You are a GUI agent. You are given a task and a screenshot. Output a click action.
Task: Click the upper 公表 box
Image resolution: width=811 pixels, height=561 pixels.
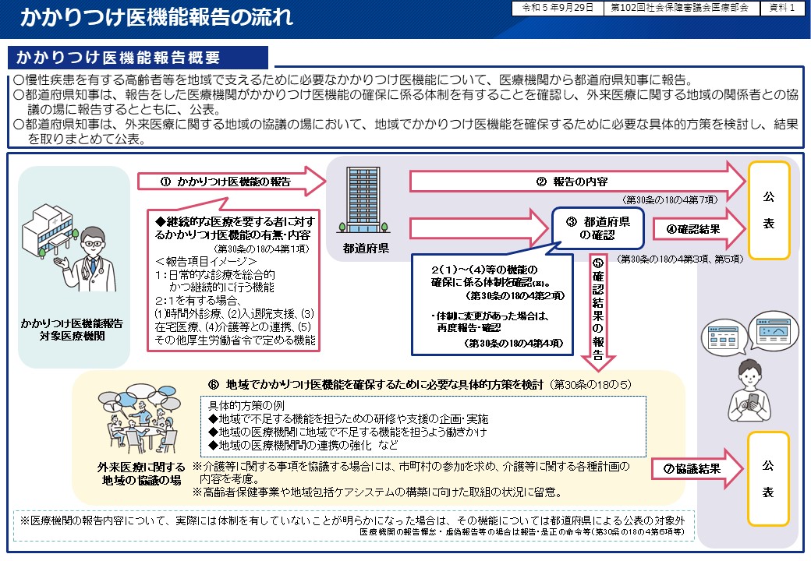pos(770,210)
